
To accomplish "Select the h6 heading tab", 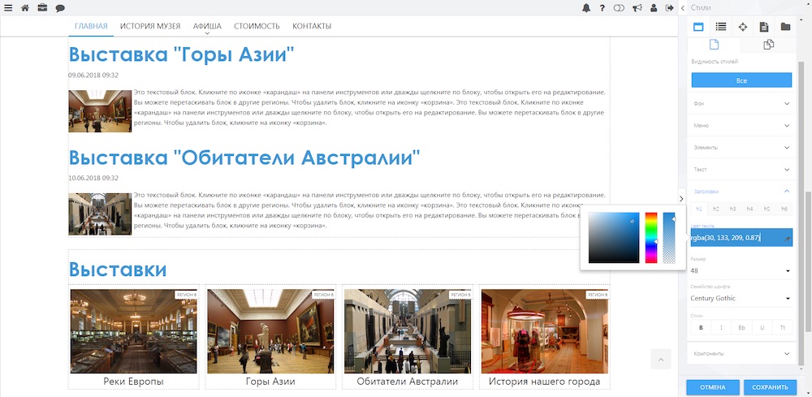I will click(x=784, y=209).
